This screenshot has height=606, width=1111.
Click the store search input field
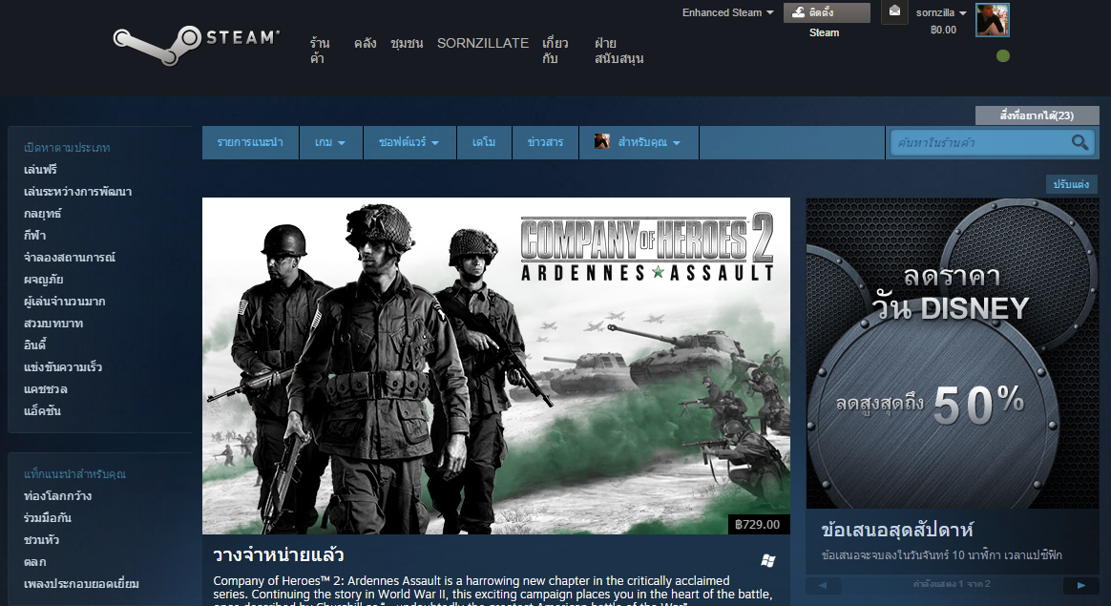coord(981,142)
